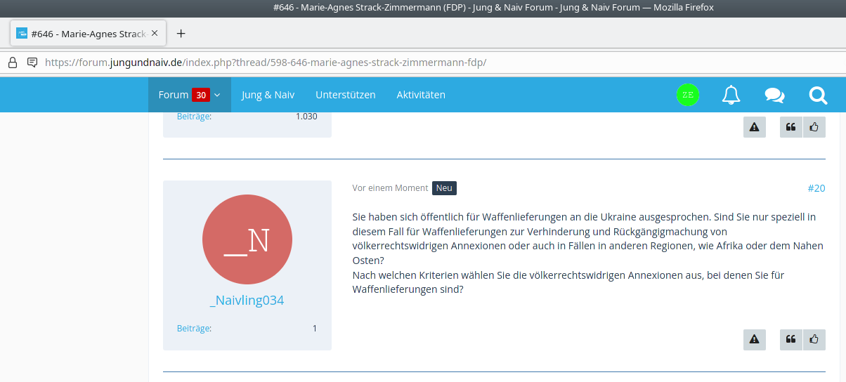Quote post #20
Screen dimensions: 846x382
click(x=790, y=339)
